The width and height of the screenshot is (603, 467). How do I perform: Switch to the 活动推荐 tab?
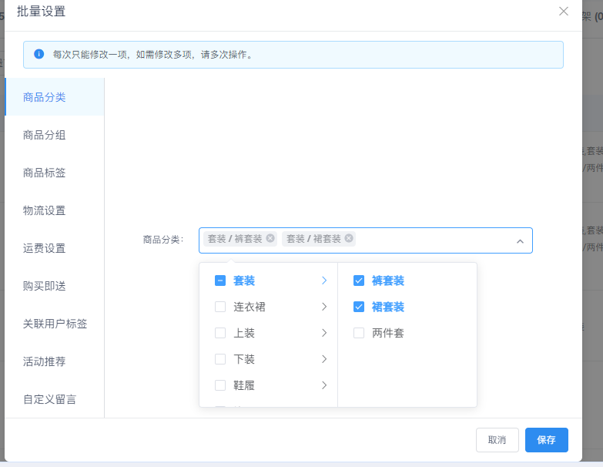[54, 361]
